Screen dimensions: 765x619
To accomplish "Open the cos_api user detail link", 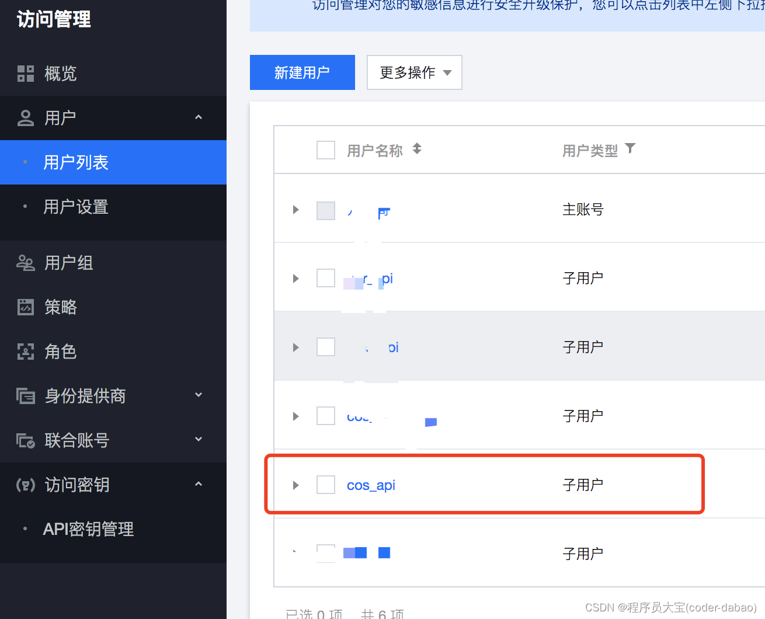I will [x=371, y=485].
